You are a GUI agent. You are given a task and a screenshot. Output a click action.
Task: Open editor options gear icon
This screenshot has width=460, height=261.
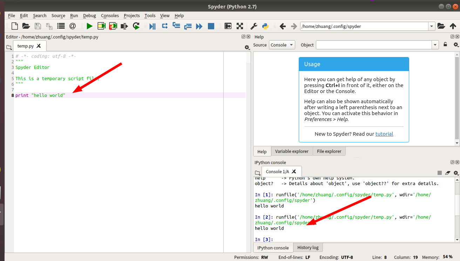pos(247,47)
